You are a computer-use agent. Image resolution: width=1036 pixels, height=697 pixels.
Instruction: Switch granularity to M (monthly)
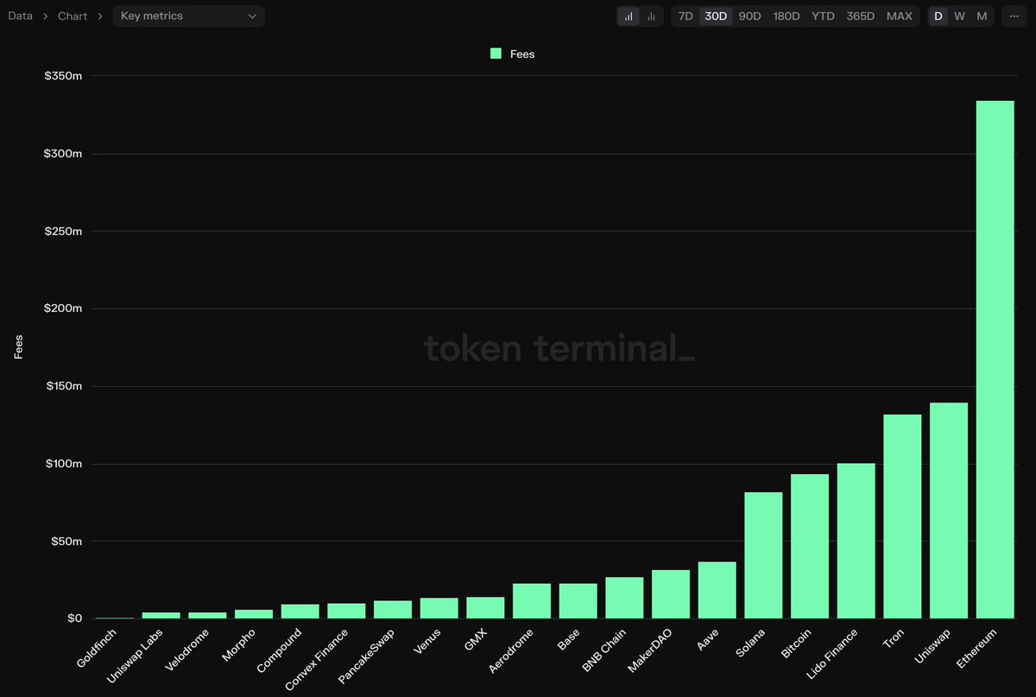[x=980, y=16]
